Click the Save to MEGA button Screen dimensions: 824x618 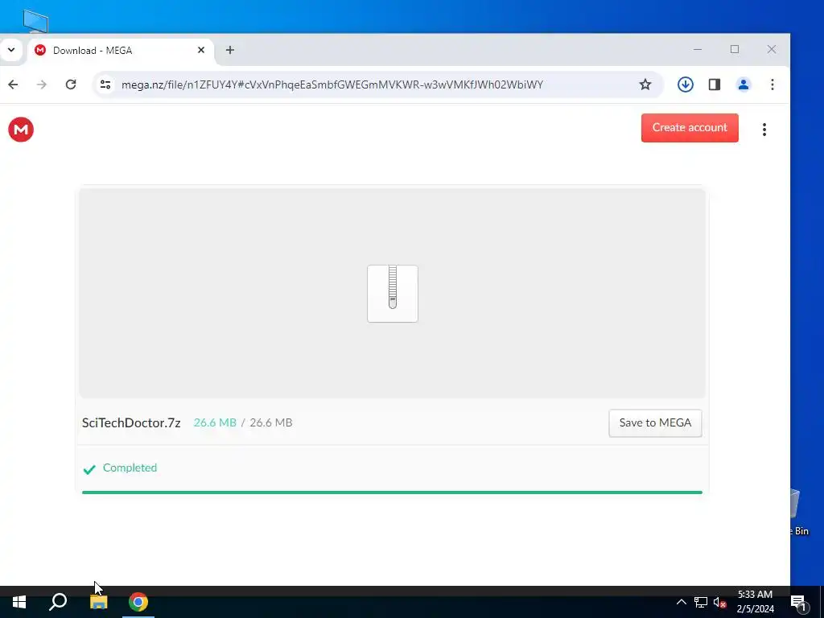click(x=655, y=423)
